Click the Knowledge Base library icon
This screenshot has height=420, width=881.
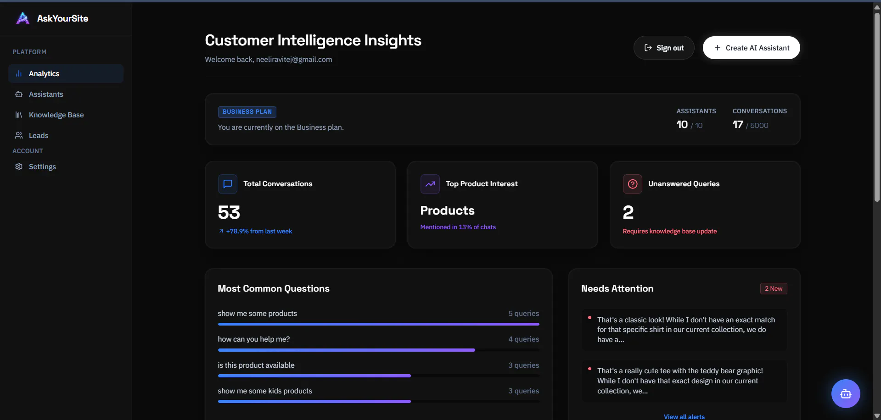click(x=19, y=115)
